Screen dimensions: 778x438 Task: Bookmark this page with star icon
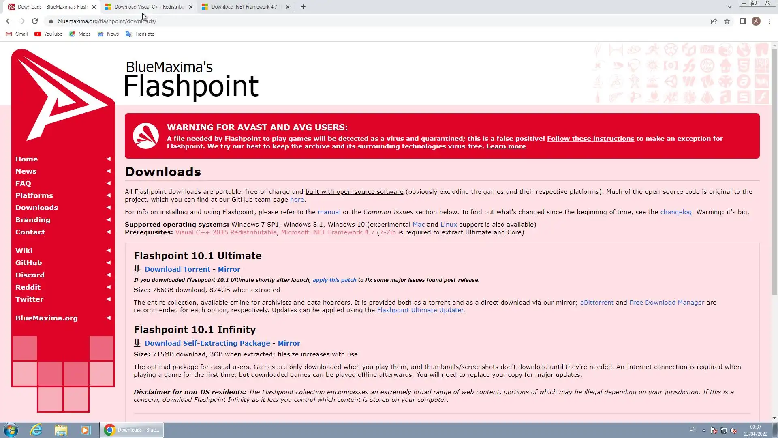(727, 21)
